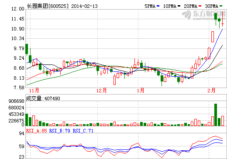Viewport: 227px width, 159px height.
Task: Click the 226675 volume axis label
Action: coord(16,121)
